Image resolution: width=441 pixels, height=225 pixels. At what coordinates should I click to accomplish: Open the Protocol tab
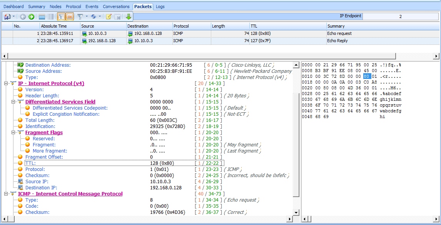[73, 7]
